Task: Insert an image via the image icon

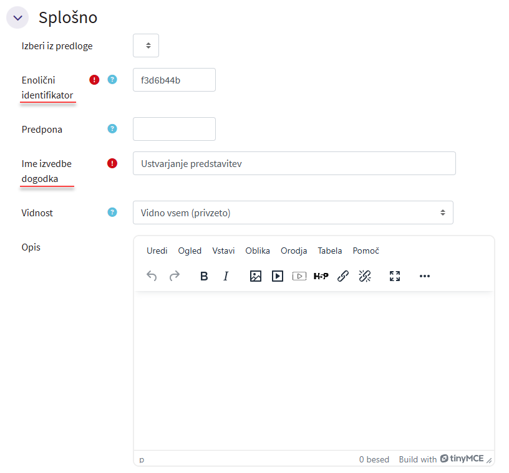Action: coord(255,276)
